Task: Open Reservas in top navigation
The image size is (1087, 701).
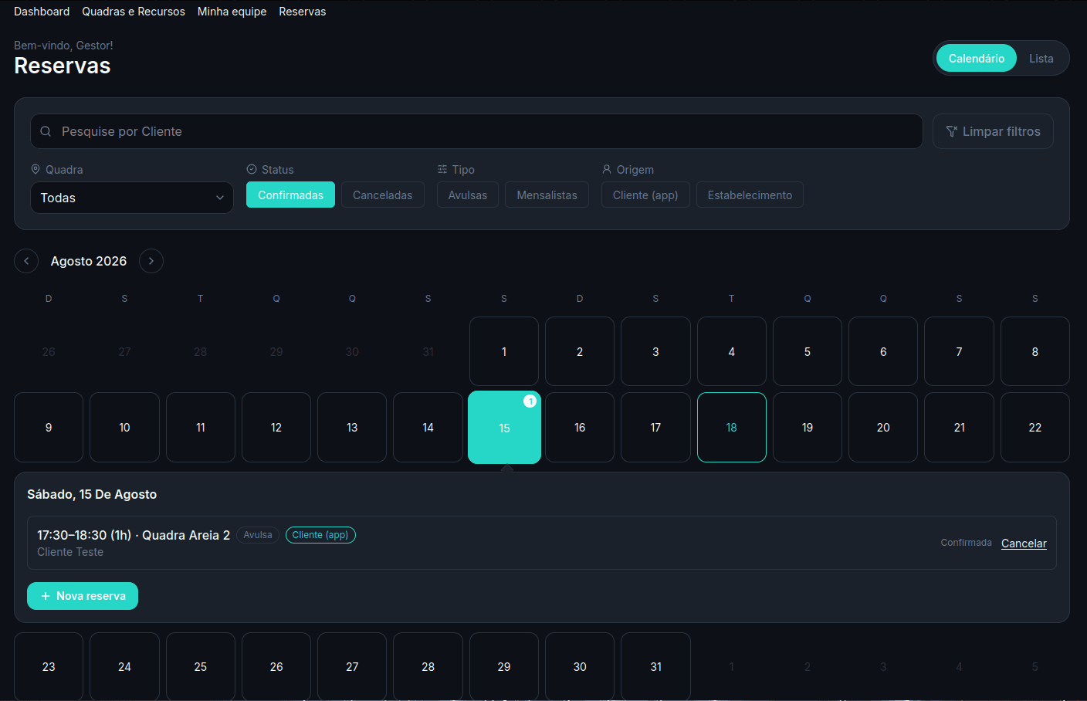Action: coord(303,12)
